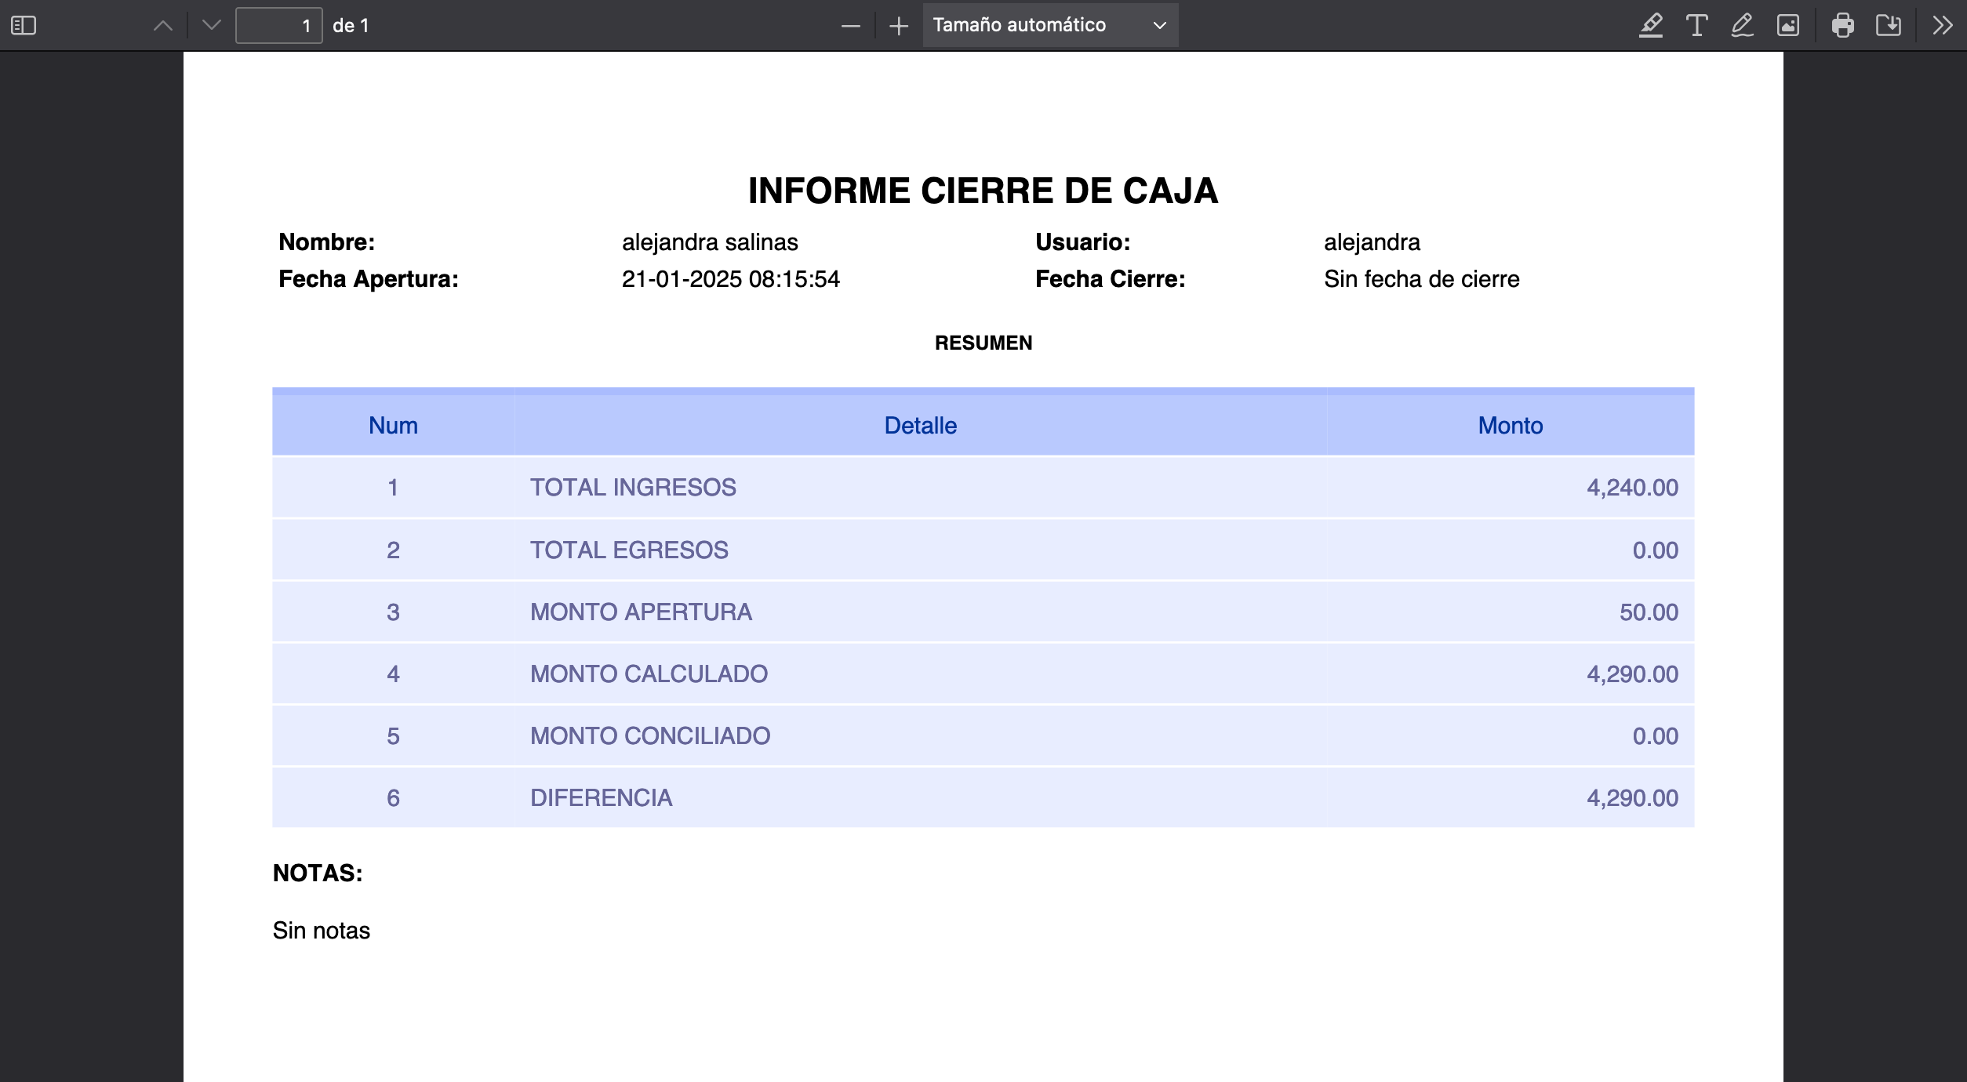The width and height of the screenshot is (1967, 1082).
Task: Click the page number input field
Action: point(278,26)
